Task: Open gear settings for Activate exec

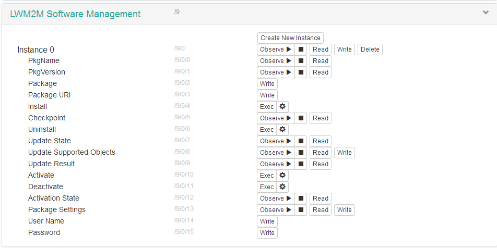Action: (282, 176)
